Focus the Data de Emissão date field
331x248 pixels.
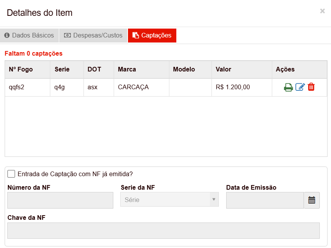coord(265,200)
